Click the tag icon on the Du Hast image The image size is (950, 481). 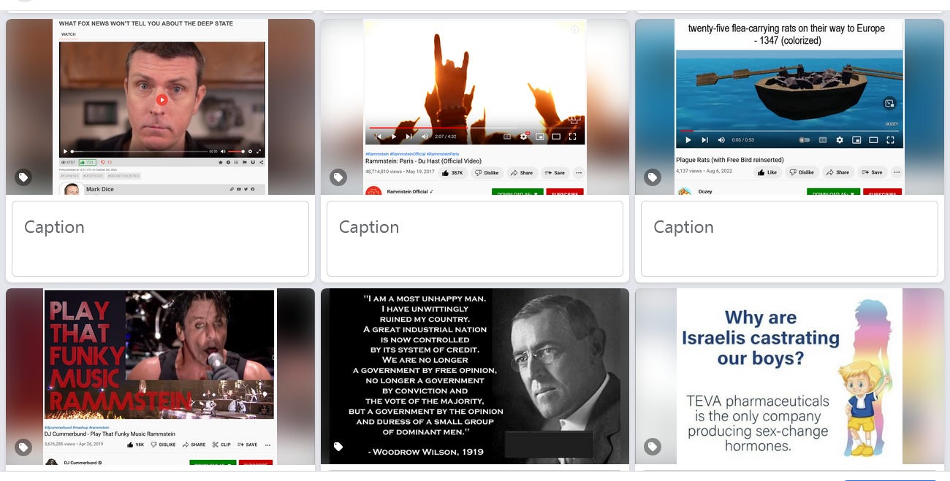[x=338, y=177]
